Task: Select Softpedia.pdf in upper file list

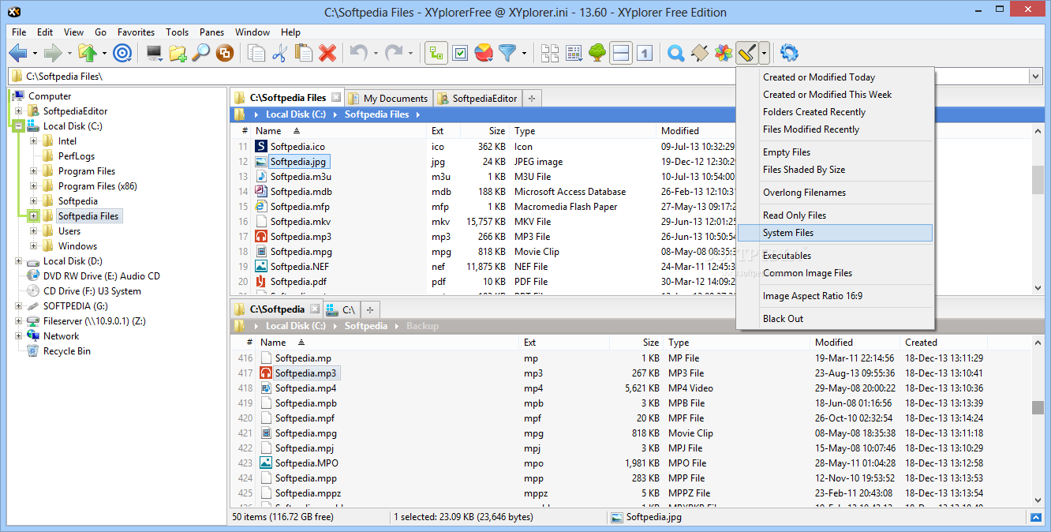Action: tap(298, 282)
